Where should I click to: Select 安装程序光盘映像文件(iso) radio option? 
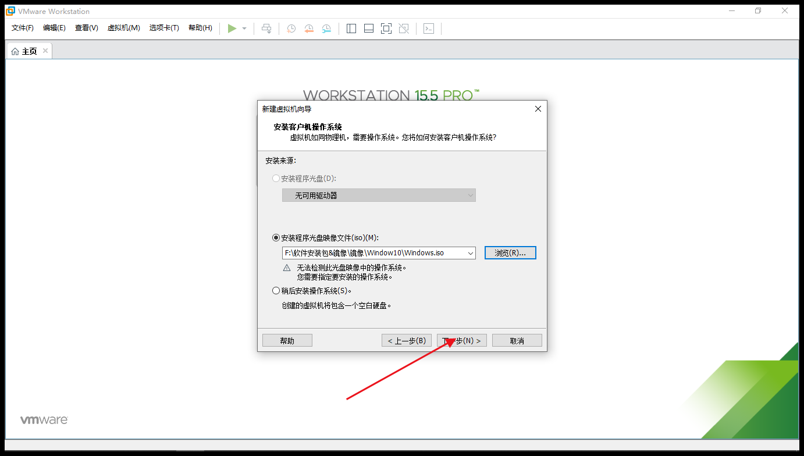(x=276, y=238)
